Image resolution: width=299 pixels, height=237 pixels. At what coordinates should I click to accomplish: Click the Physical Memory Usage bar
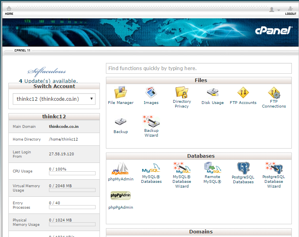coord(72,224)
